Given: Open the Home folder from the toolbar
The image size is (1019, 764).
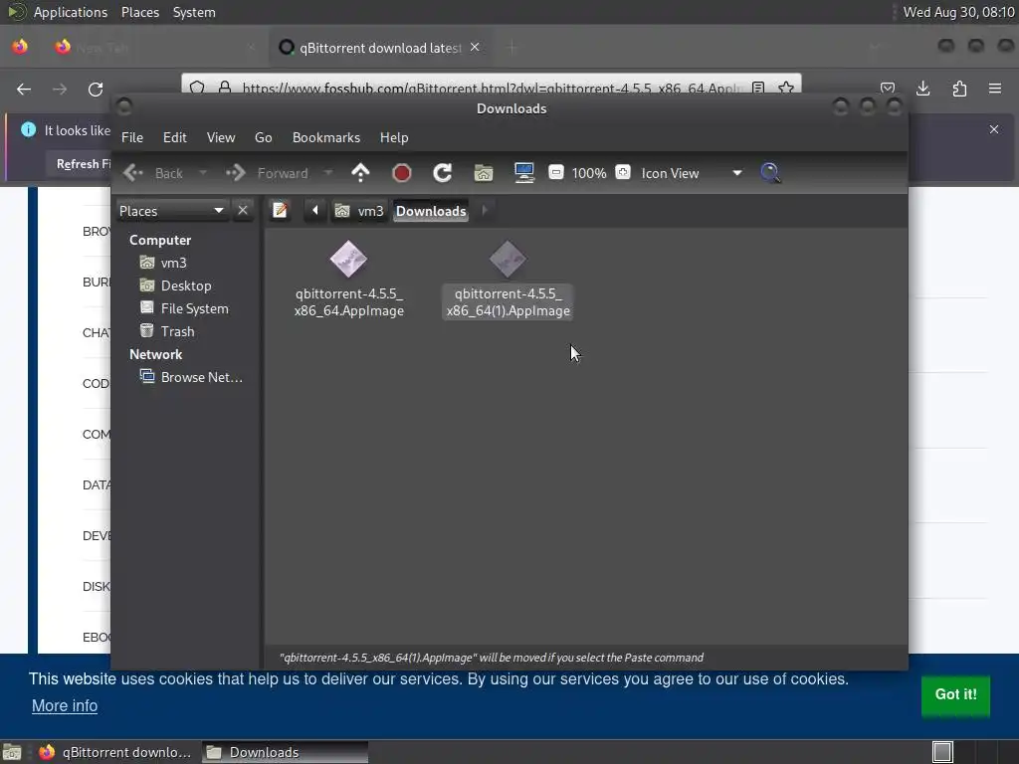Looking at the screenshot, I should [484, 173].
